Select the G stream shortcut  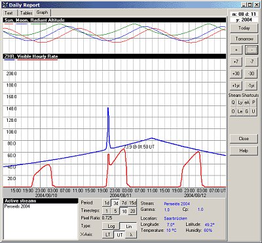pos(247,111)
